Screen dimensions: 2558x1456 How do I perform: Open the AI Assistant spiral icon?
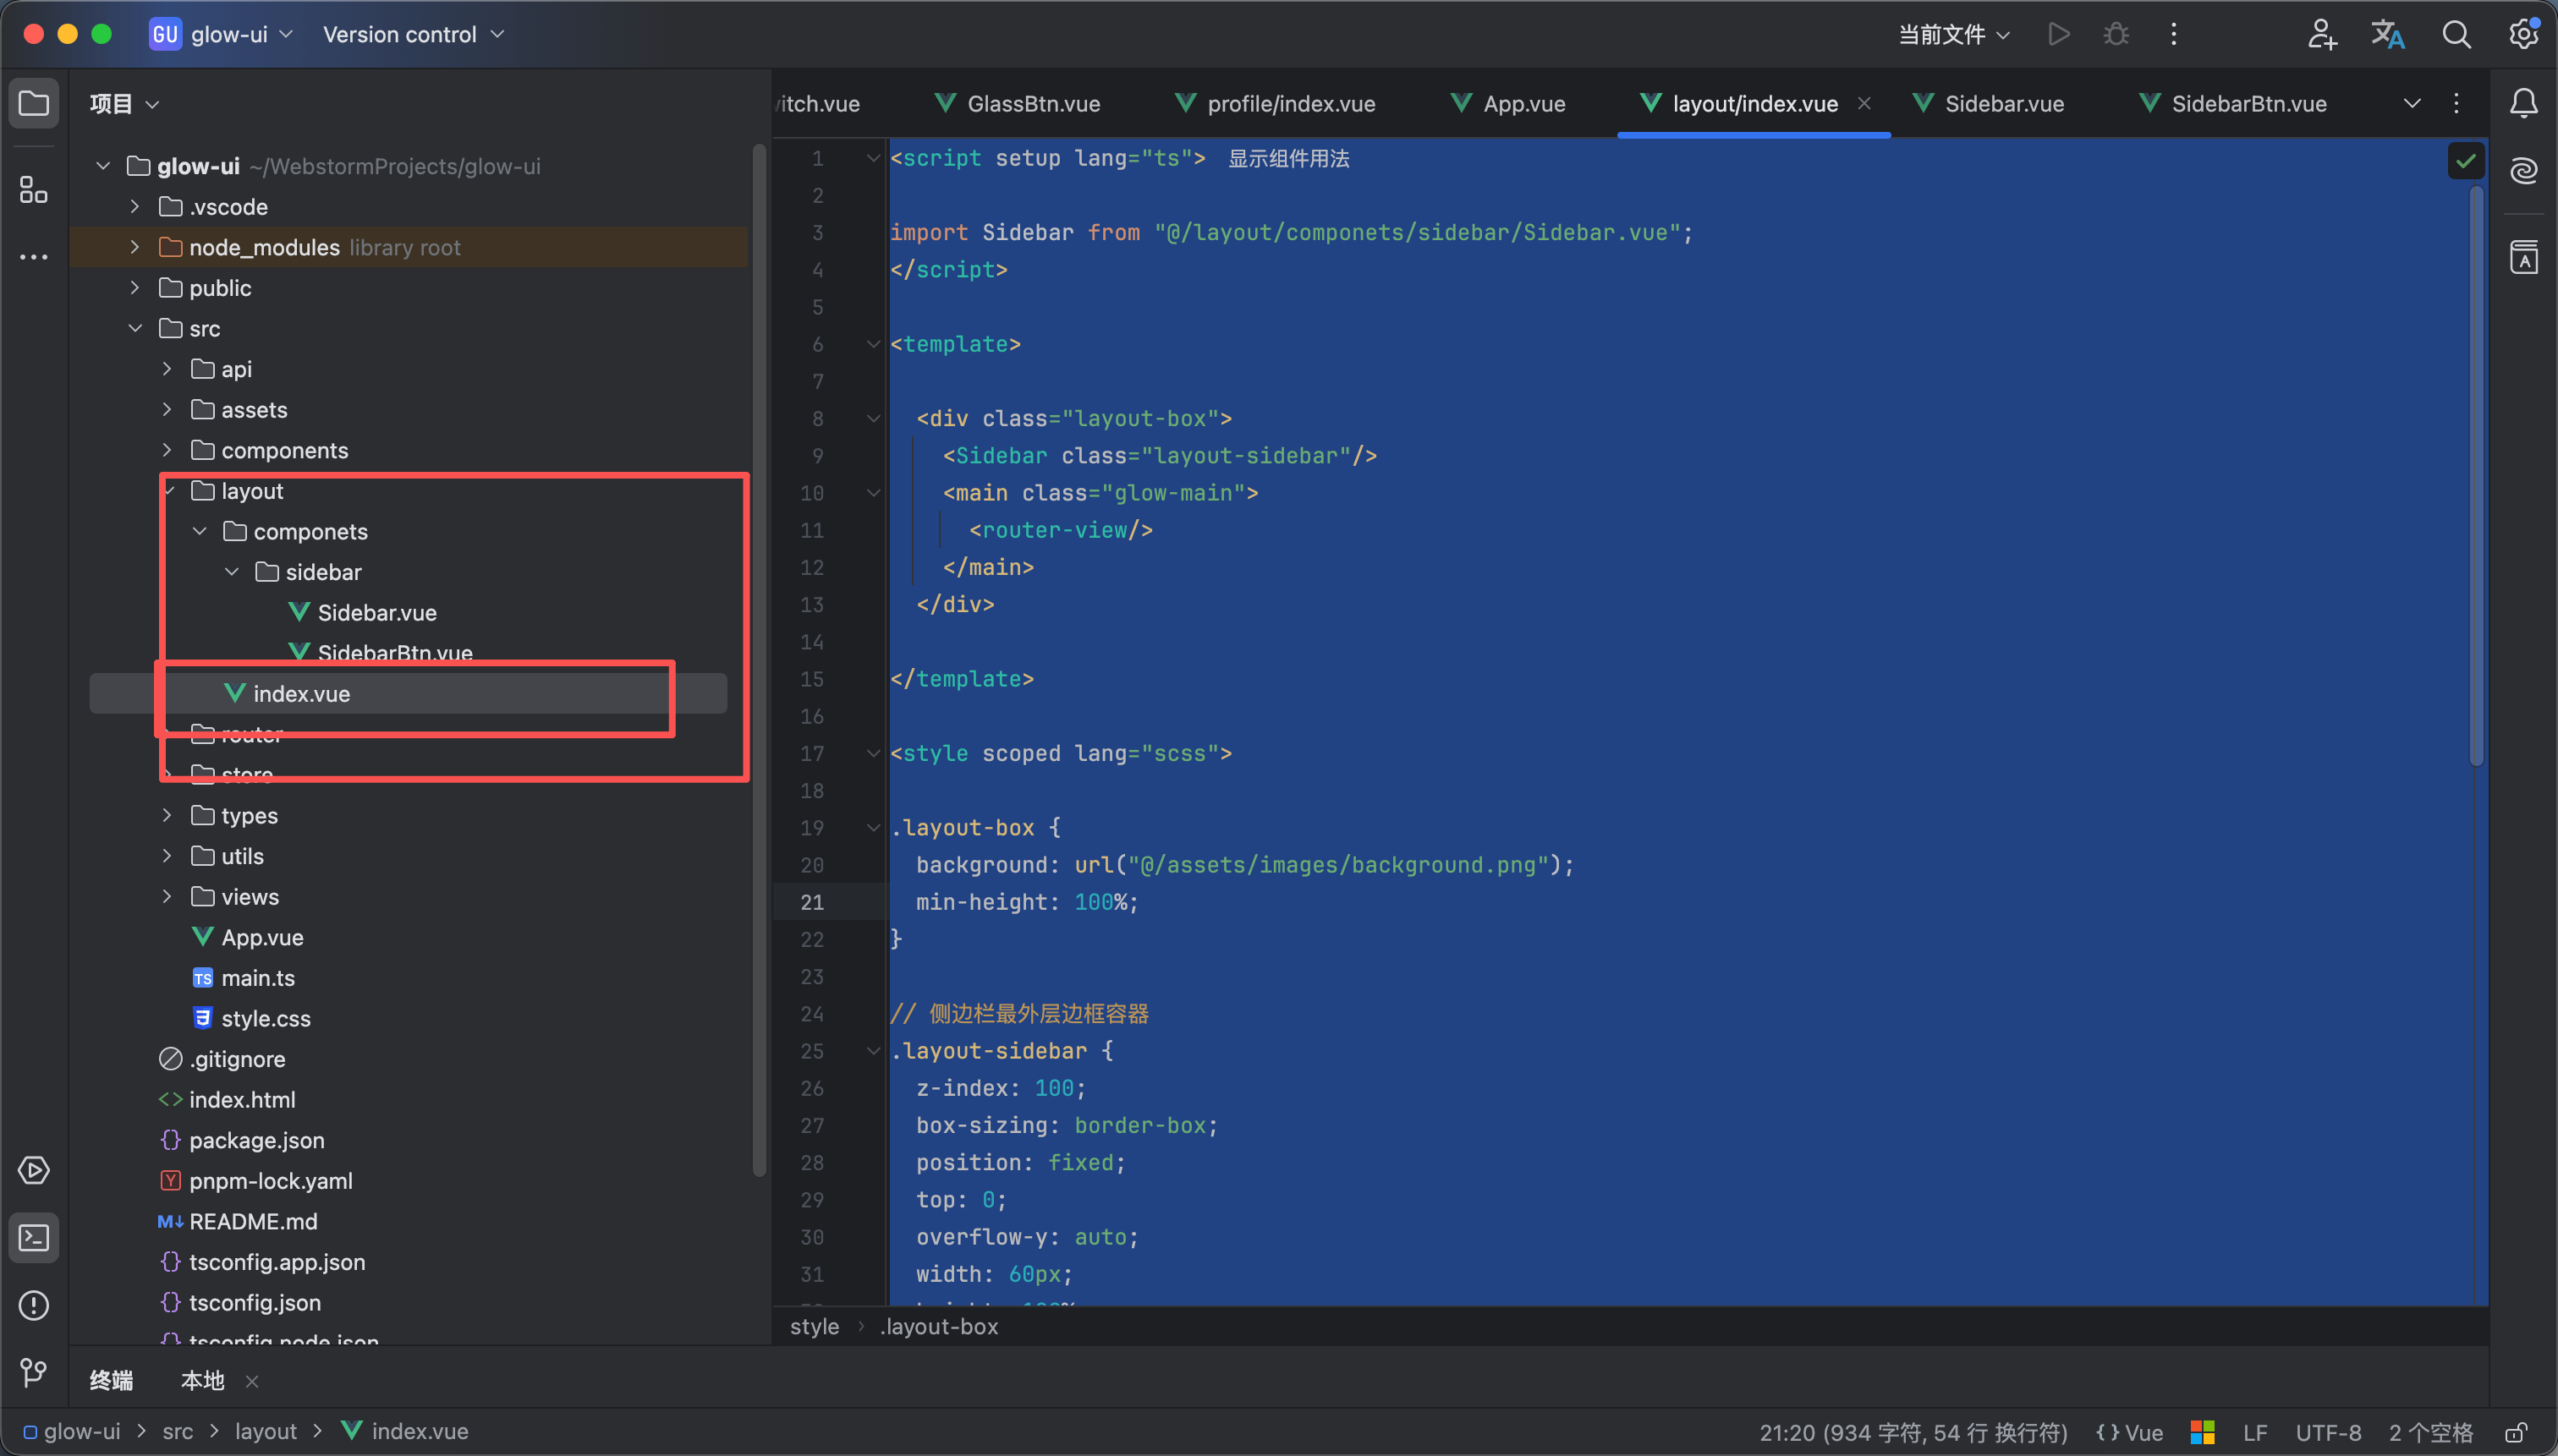tap(2523, 171)
